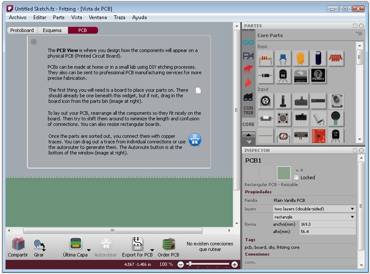Move parts bin tabs down with white arrow
Screen dimensions: 370x274
coord(249,142)
